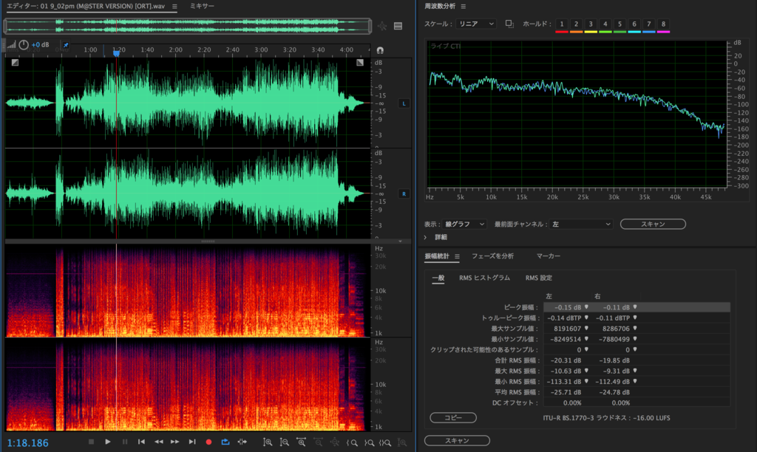This screenshot has width=757, height=452.
Task: Switch to the マーカー tab
Action: point(549,256)
